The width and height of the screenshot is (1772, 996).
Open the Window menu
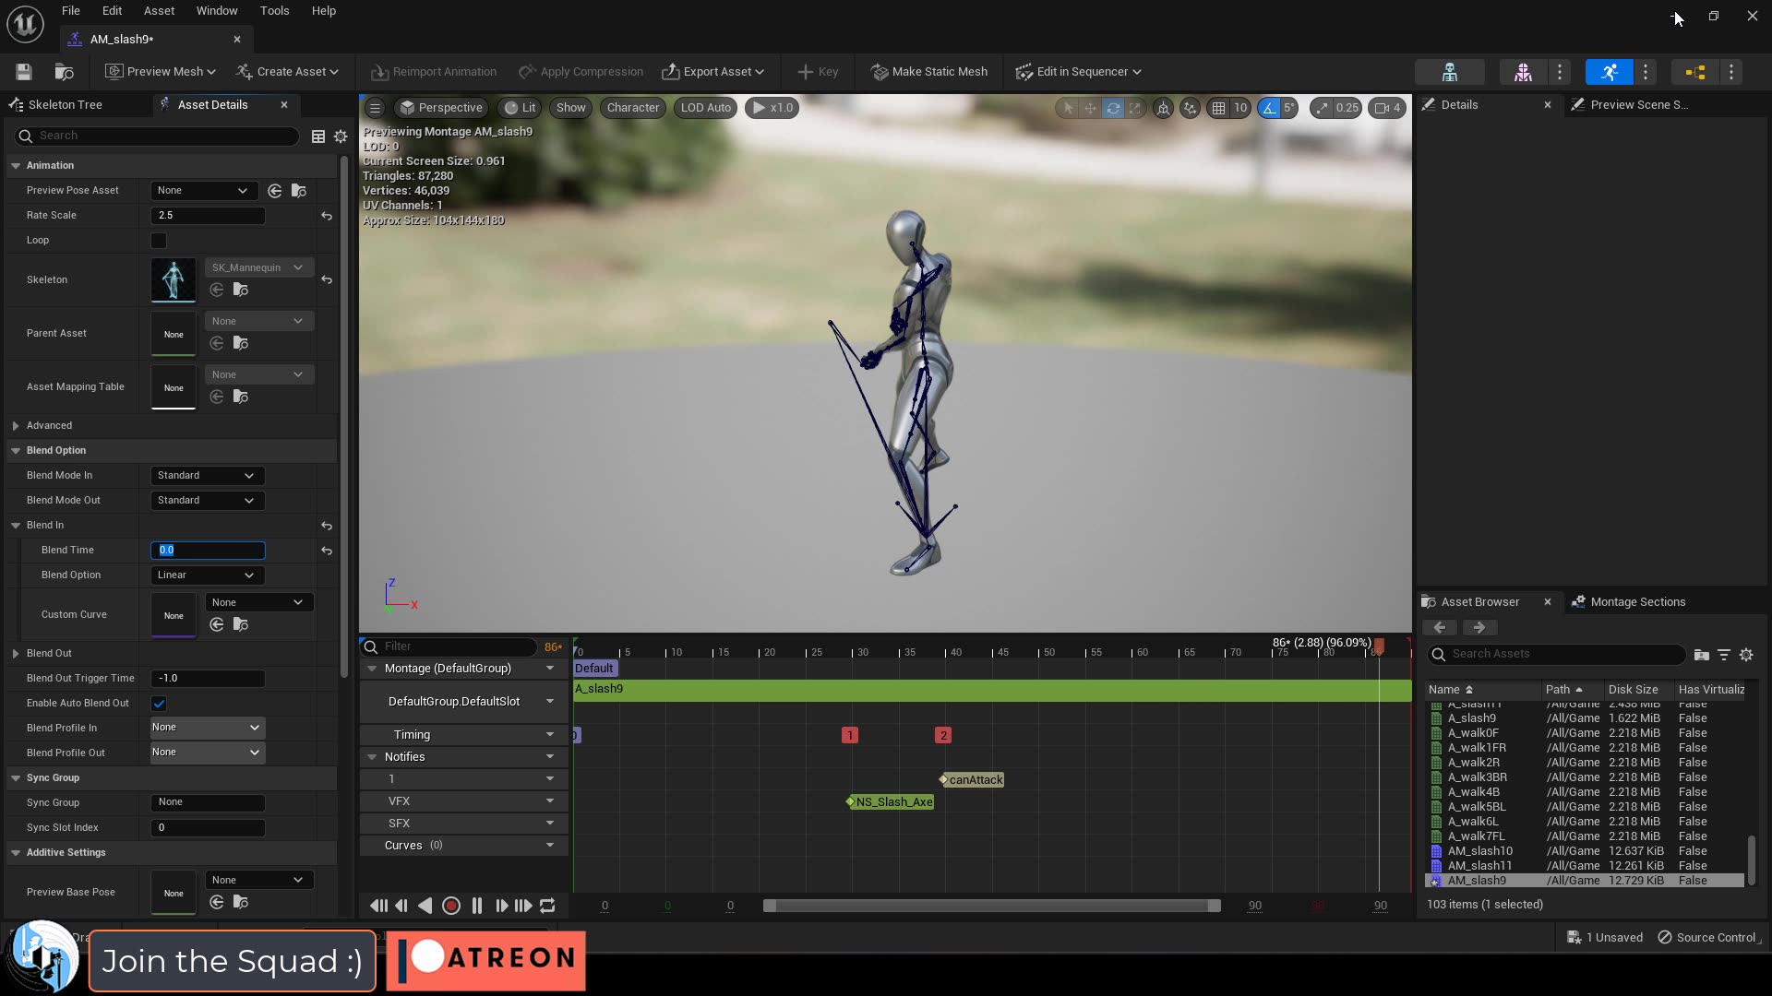point(216,10)
